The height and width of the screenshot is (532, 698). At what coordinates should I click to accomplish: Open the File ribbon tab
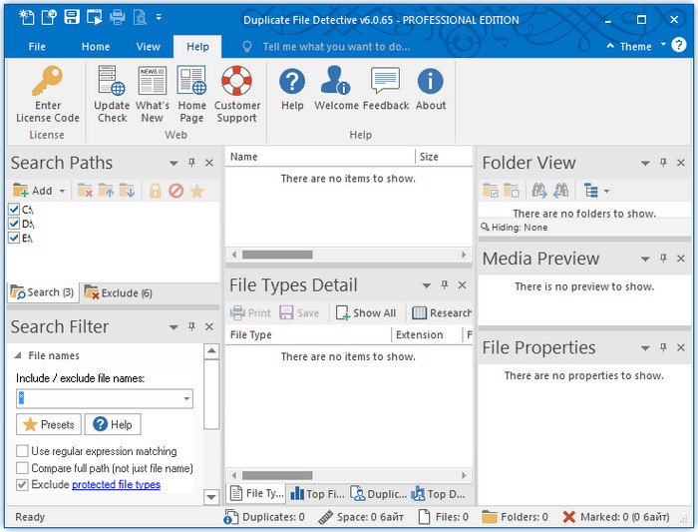click(x=37, y=47)
